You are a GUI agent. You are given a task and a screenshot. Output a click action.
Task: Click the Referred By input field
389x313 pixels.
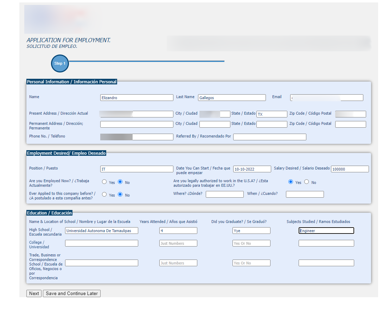[270, 137]
